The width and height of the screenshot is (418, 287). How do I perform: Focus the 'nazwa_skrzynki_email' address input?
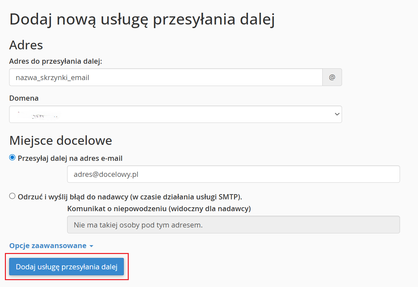click(166, 77)
